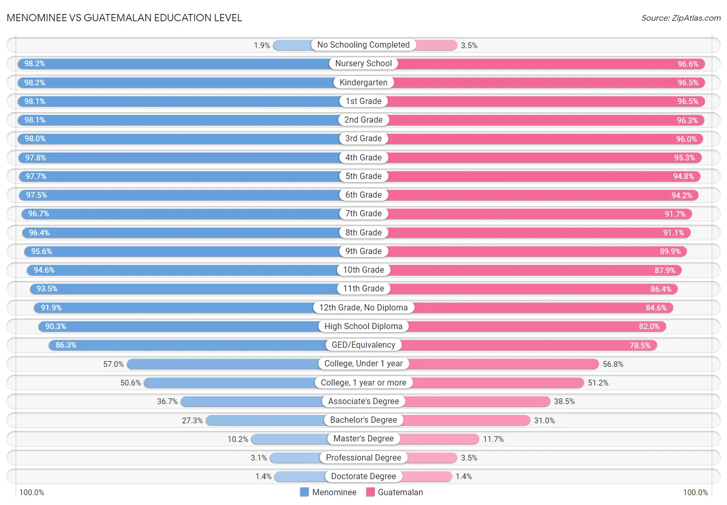727x505 pixels.
Task: Click the Guatemalan 96.6% Nursery School bar
Action: point(534,64)
